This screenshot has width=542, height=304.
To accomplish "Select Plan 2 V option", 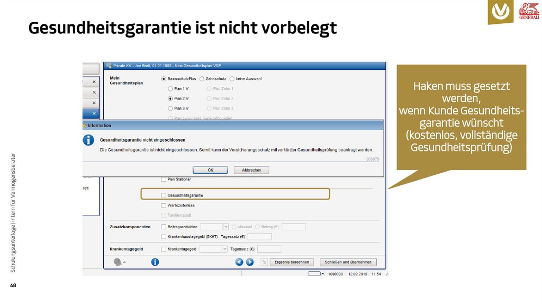I will pyautogui.click(x=170, y=99).
